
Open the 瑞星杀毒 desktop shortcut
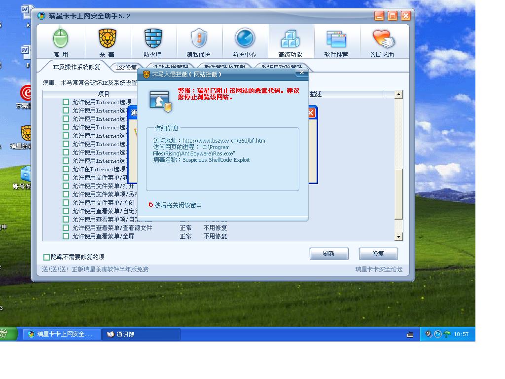pos(26,137)
